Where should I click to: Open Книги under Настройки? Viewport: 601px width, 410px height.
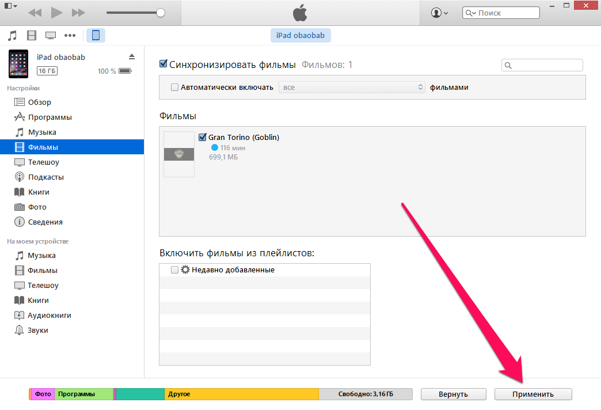click(x=72, y=192)
